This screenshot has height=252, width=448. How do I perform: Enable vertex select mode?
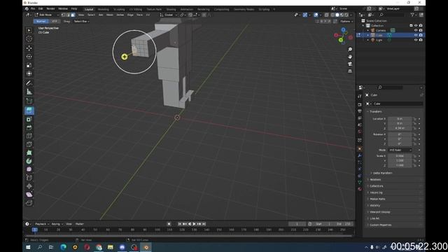coord(64,15)
